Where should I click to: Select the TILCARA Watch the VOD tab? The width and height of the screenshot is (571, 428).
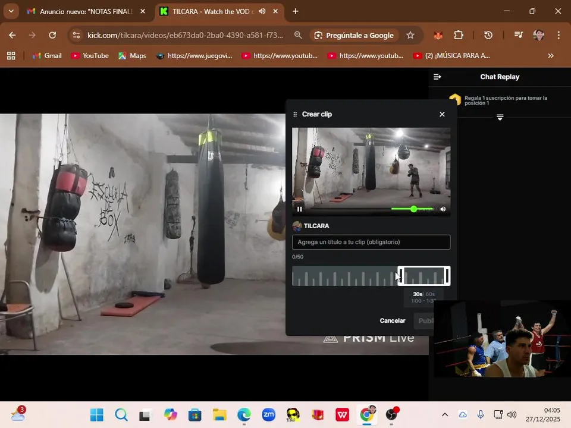[213, 12]
